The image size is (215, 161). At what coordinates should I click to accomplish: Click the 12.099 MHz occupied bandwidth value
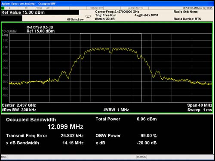point(65,127)
